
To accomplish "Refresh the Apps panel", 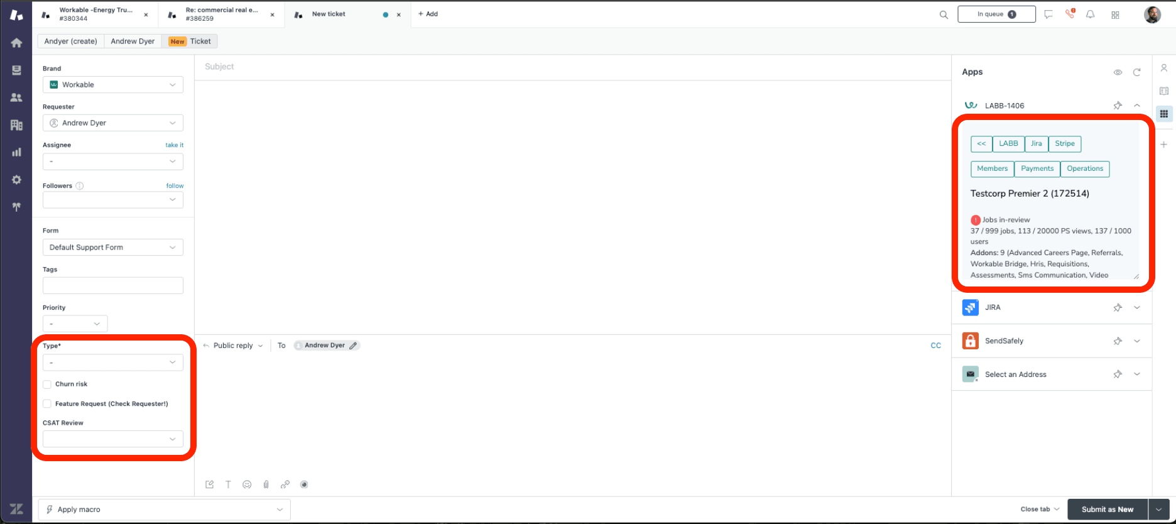I will pos(1136,72).
